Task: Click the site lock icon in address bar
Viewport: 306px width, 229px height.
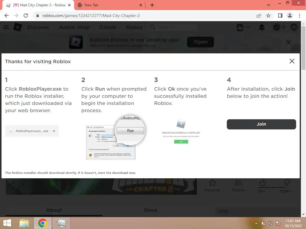Action: tap(38, 16)
